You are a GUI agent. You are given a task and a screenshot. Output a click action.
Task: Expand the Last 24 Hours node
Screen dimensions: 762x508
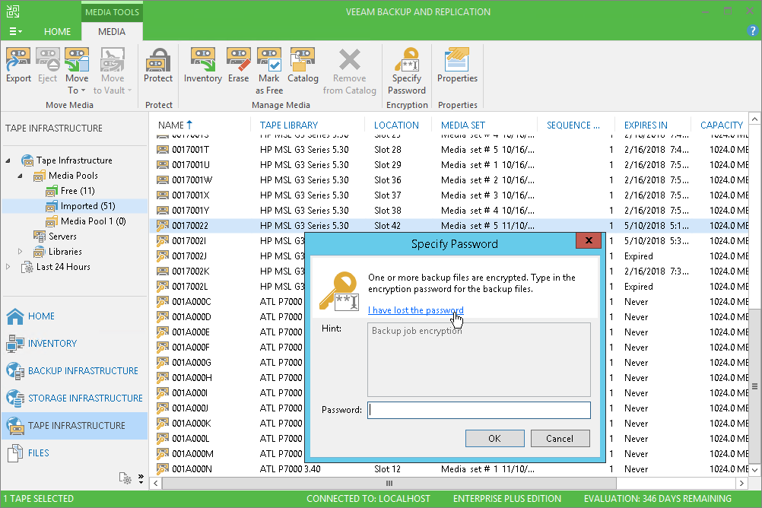[8, 267]
